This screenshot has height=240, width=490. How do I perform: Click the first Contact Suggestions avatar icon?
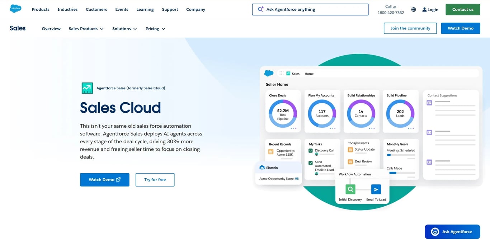pyautogui.click(x=429, y=103)
